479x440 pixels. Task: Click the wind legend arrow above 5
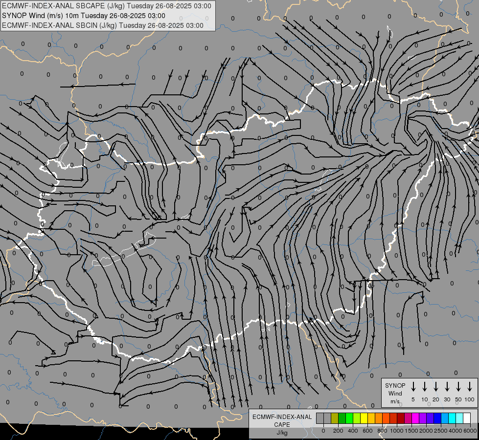coord(413,387)
